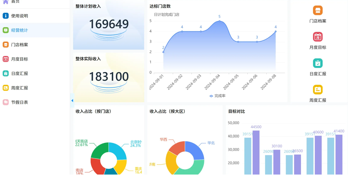Screen dimensions: 348x179
Task: Click the 整体实际收入 card showing 183100
Action: (x=109, y=77)
